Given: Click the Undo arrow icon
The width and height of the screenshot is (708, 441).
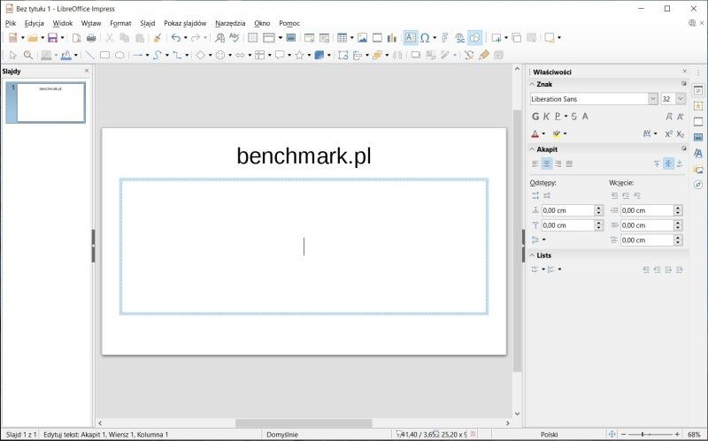Looking at the screenshot, I should click(176, 38).
